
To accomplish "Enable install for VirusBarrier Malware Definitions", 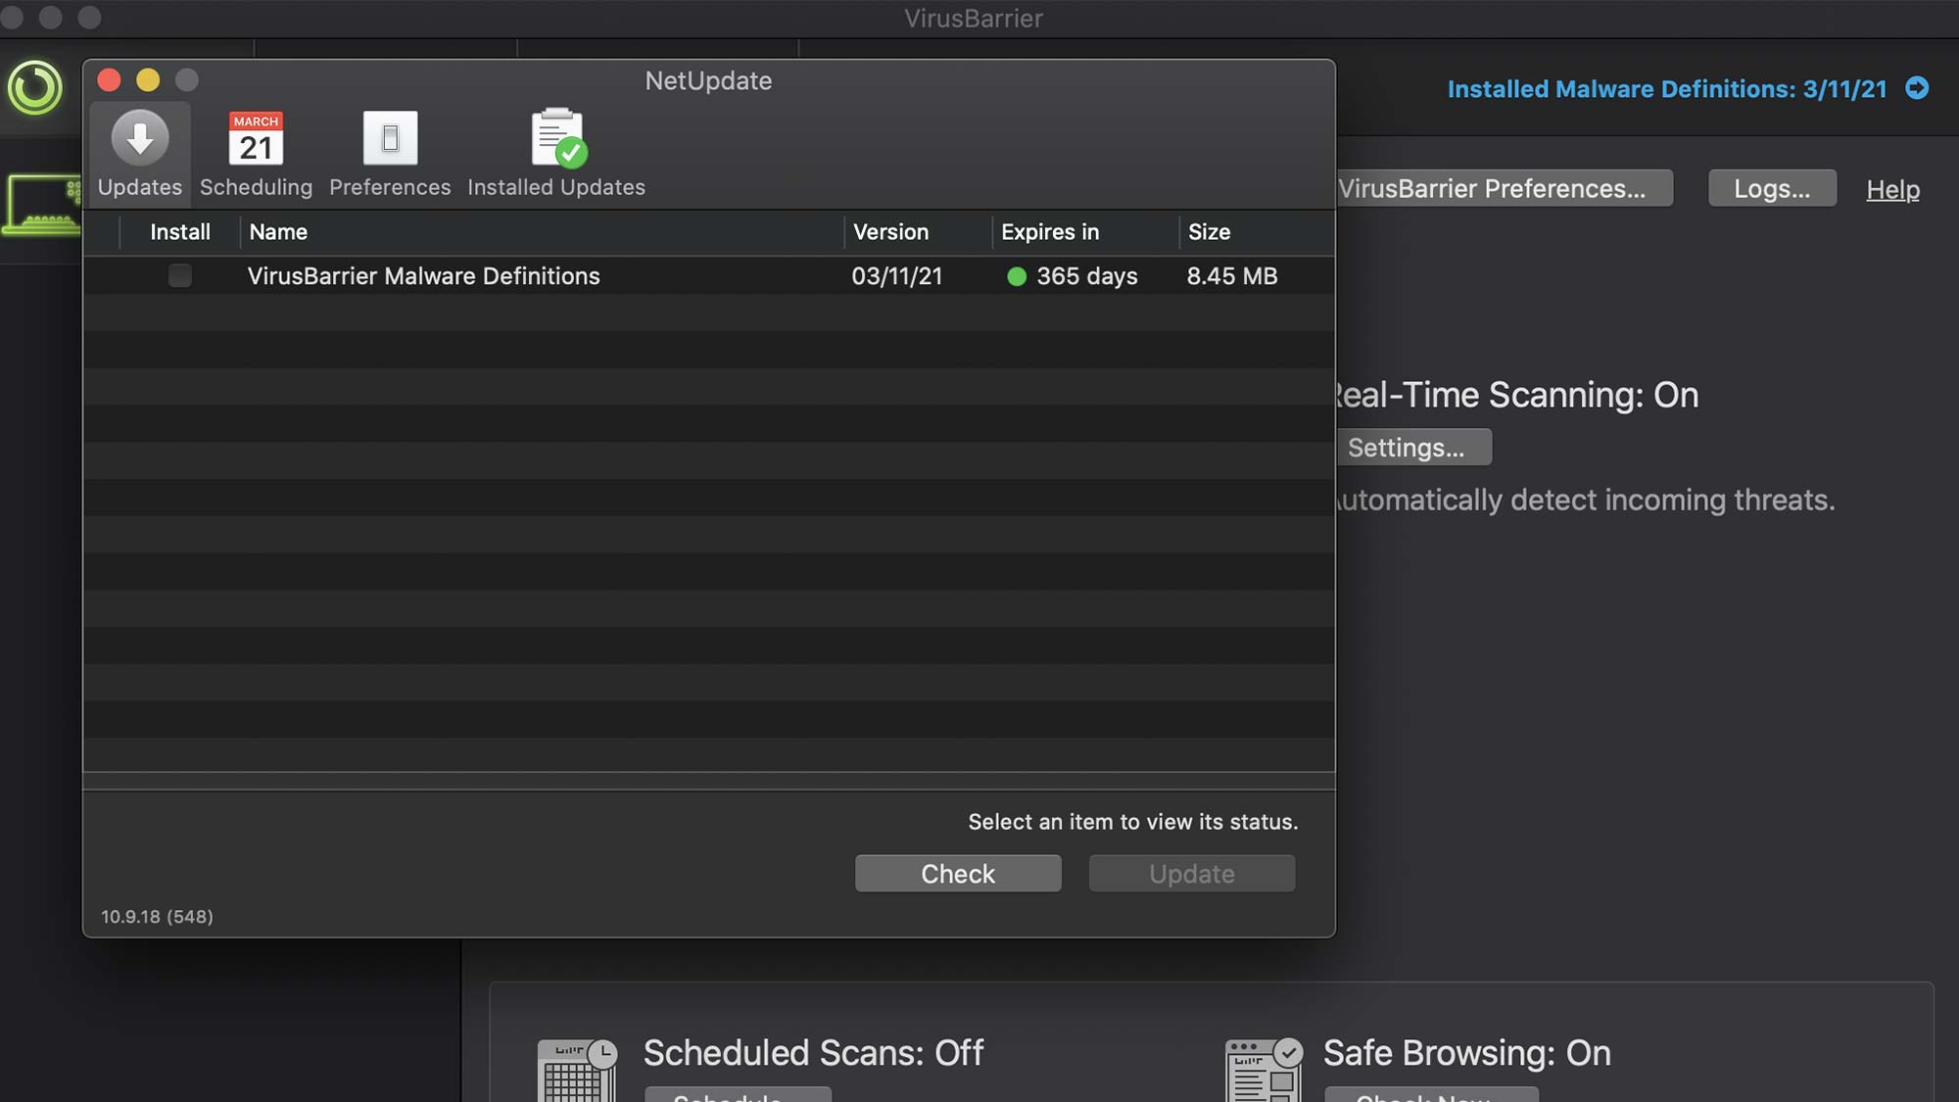I will pos(179,276).
